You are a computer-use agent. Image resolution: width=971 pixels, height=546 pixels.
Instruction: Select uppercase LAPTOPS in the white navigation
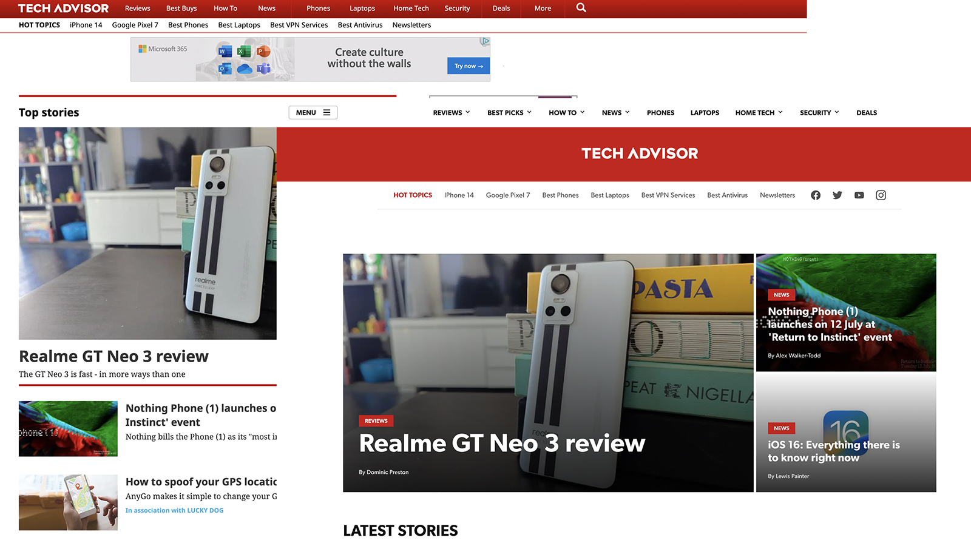point(705,113)
